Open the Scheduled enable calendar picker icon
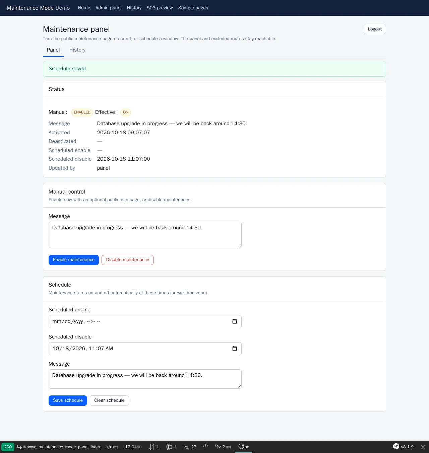Viewport: 429px width, 453px height. pos(235,321)
